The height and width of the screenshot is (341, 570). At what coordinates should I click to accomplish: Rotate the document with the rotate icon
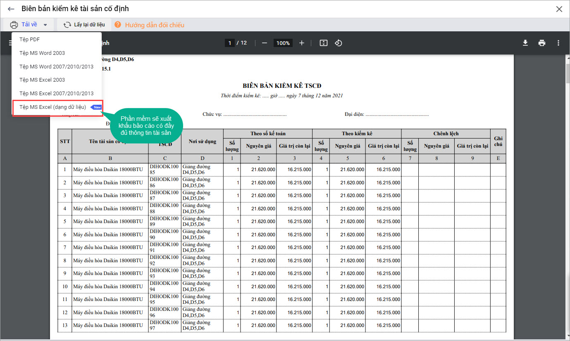click(339, 43)
